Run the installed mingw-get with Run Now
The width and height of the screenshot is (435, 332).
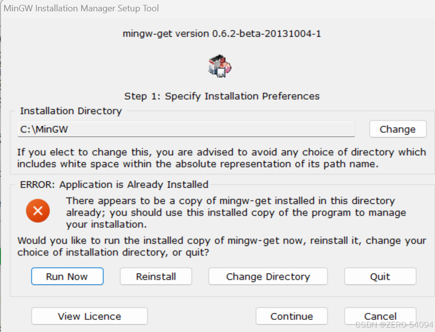[67, 277]
